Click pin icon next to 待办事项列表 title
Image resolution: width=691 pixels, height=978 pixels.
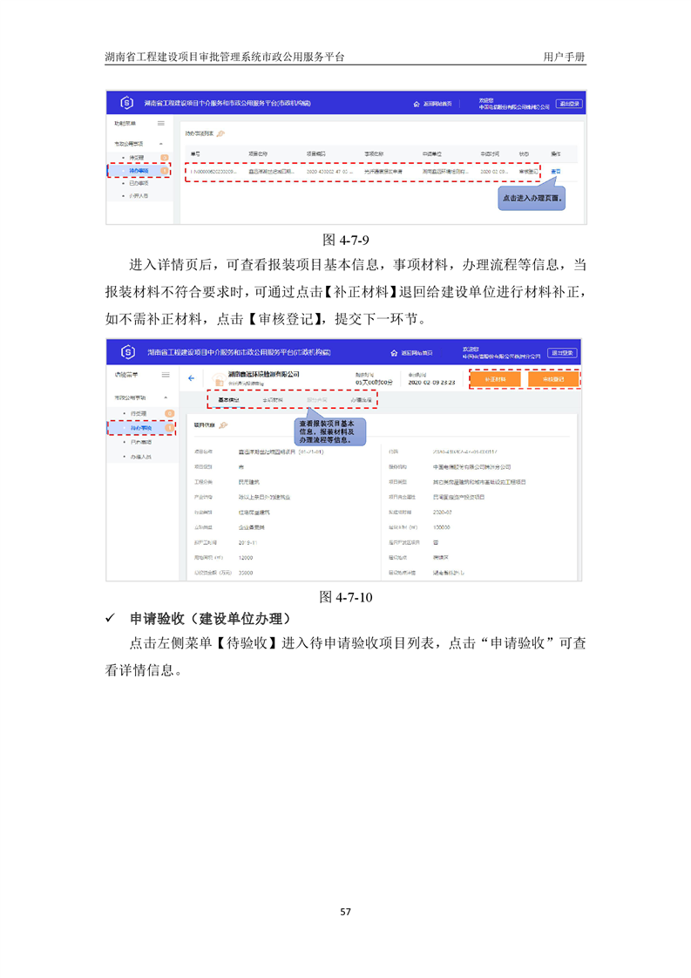(x=220, y=133)
